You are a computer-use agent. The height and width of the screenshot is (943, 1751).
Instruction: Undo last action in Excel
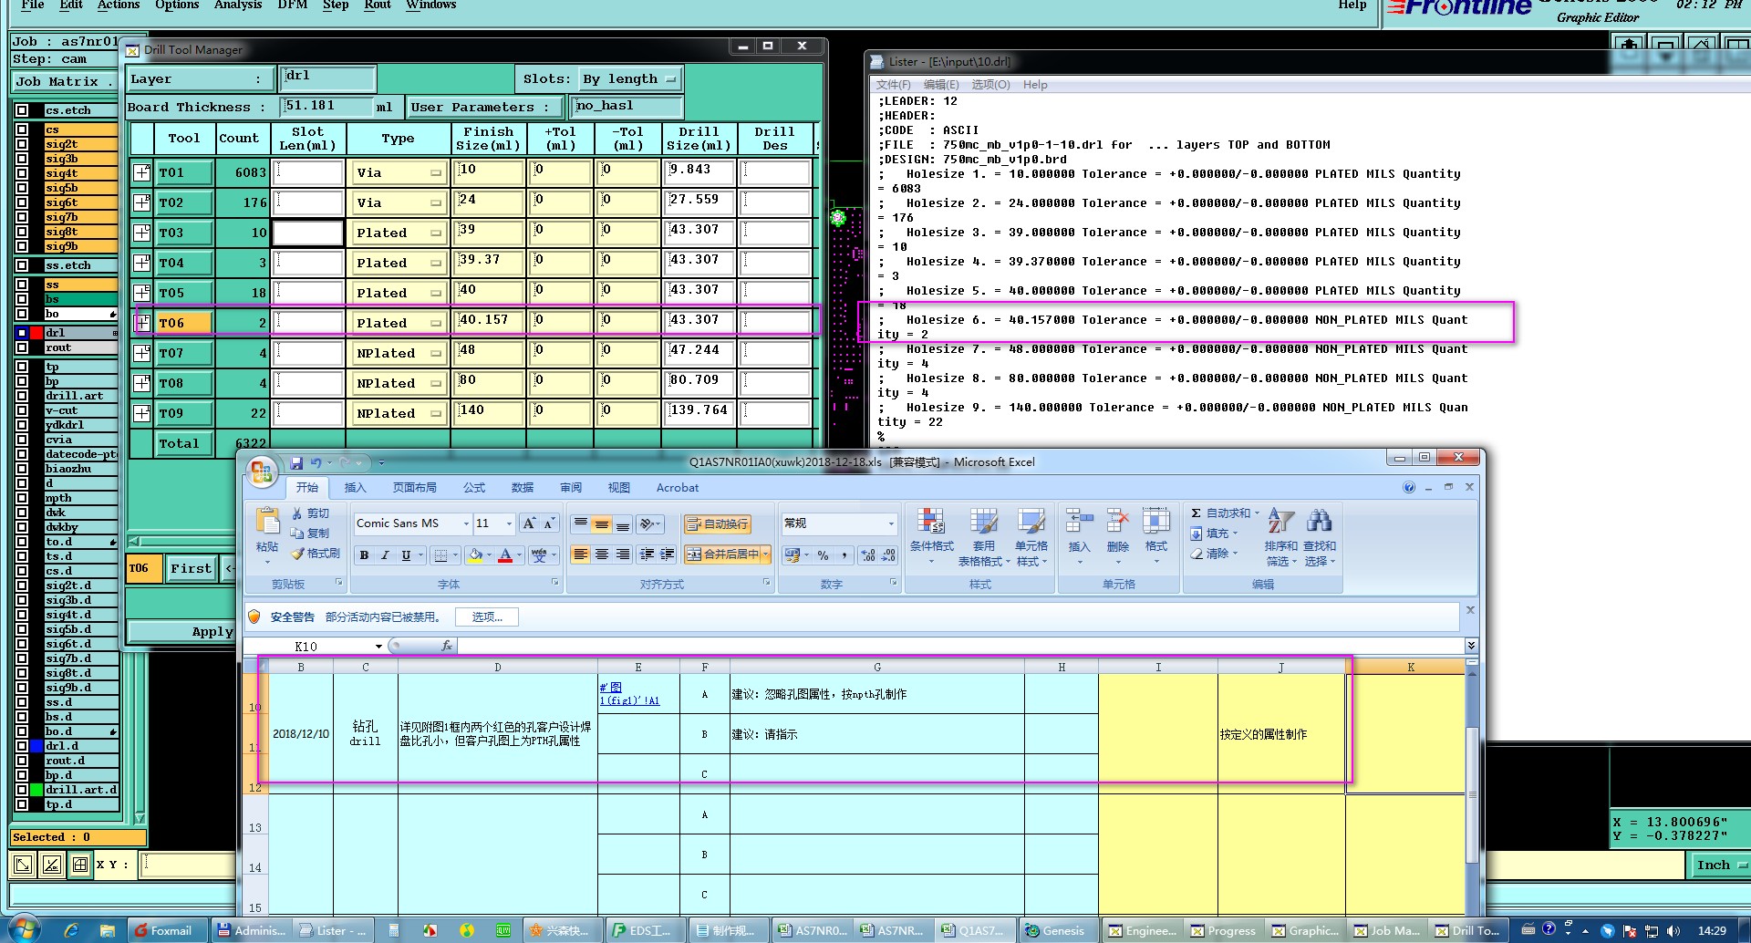[316, 463]
